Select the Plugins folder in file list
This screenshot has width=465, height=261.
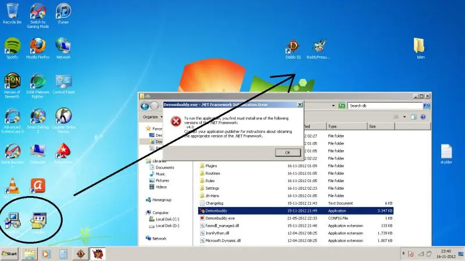click(x=211, y=166)
